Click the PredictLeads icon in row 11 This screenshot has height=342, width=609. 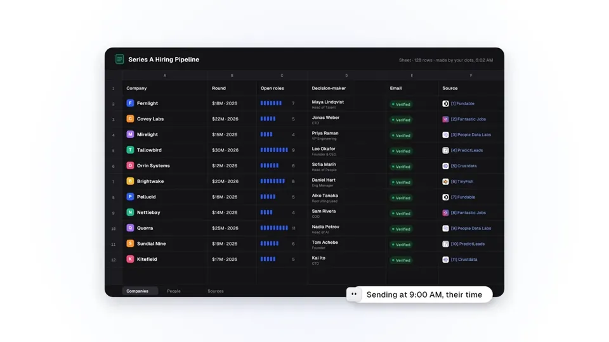click(x=445, y=244)
